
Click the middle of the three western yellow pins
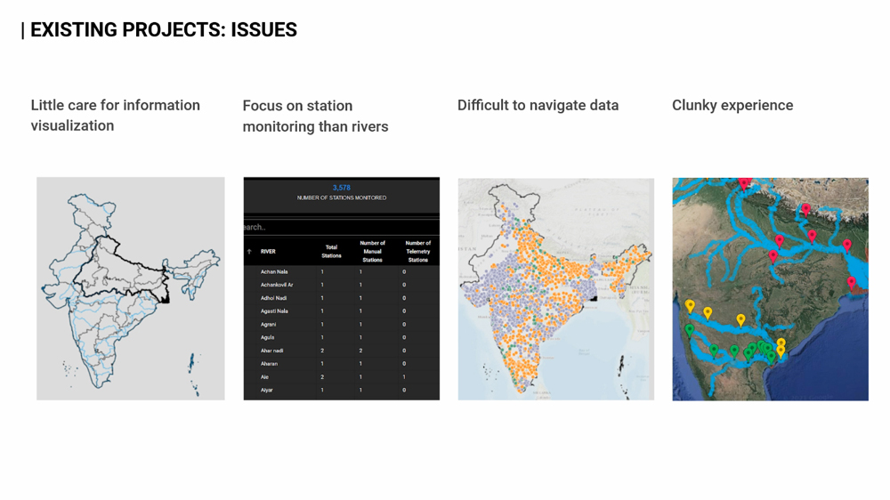708,312
